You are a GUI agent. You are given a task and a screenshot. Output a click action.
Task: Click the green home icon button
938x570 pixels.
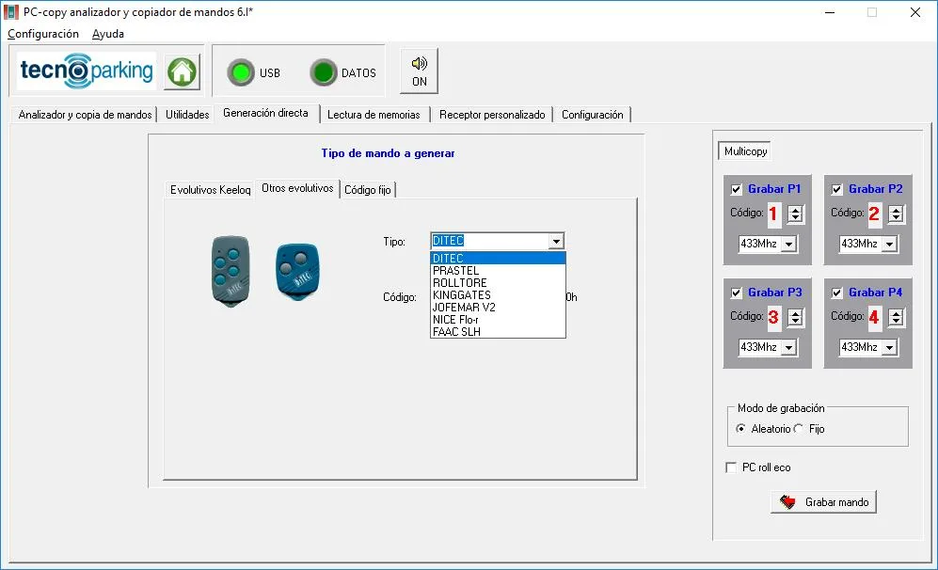182,72
